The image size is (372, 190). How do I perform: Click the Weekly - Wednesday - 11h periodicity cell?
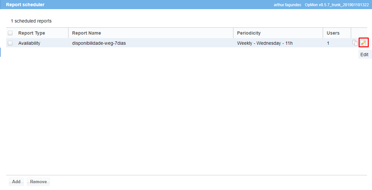coord(265,43)
